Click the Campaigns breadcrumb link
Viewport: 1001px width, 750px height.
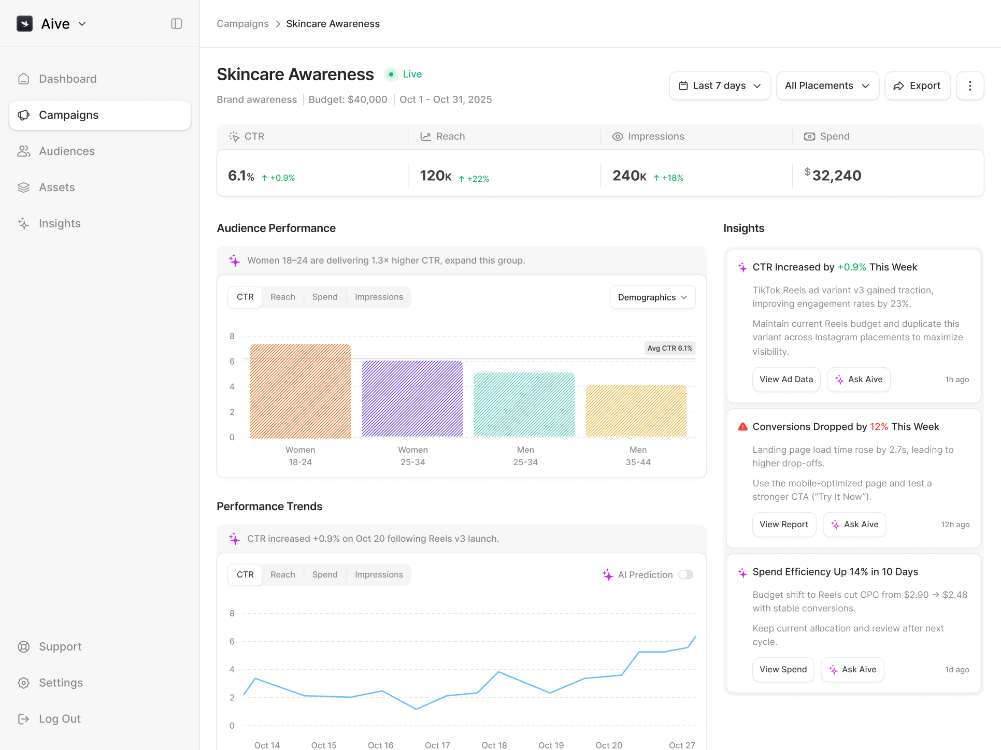(242, 24)
